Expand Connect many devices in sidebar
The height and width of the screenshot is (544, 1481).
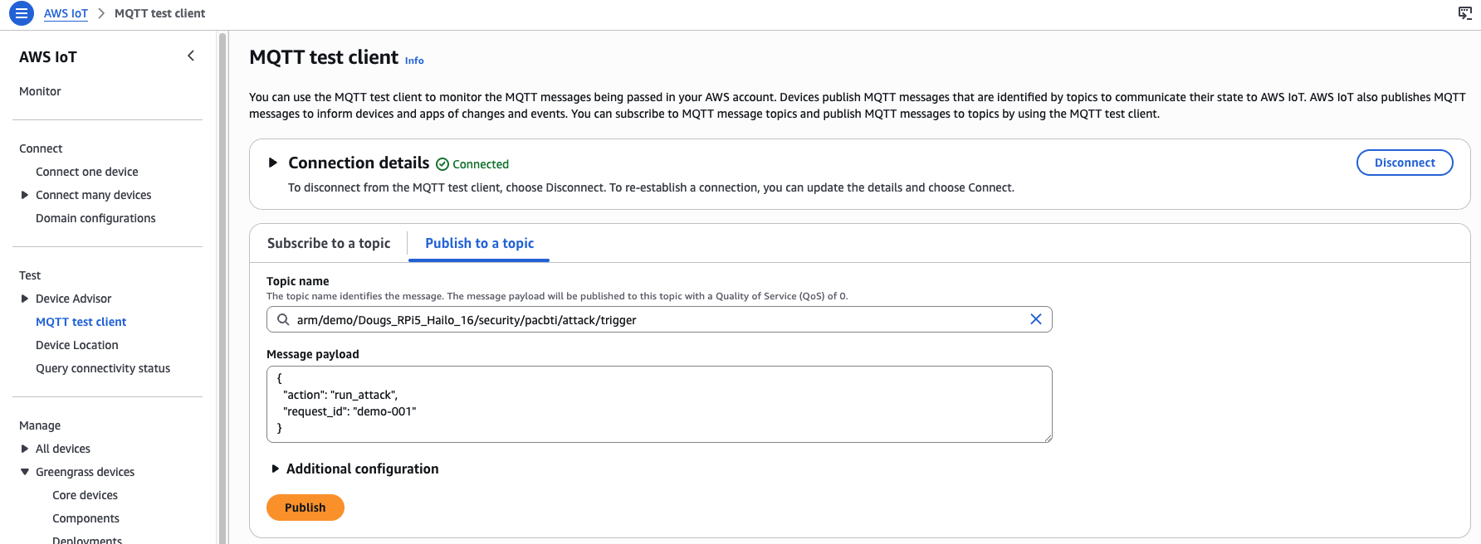25,195
